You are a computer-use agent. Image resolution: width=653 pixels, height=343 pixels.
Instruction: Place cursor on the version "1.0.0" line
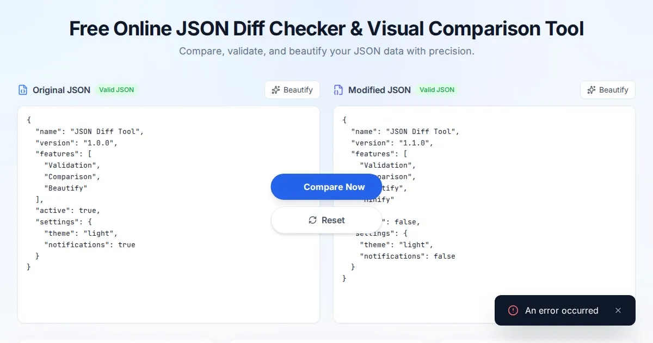76,143
